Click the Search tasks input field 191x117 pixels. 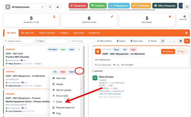click(x=18, y=41)
